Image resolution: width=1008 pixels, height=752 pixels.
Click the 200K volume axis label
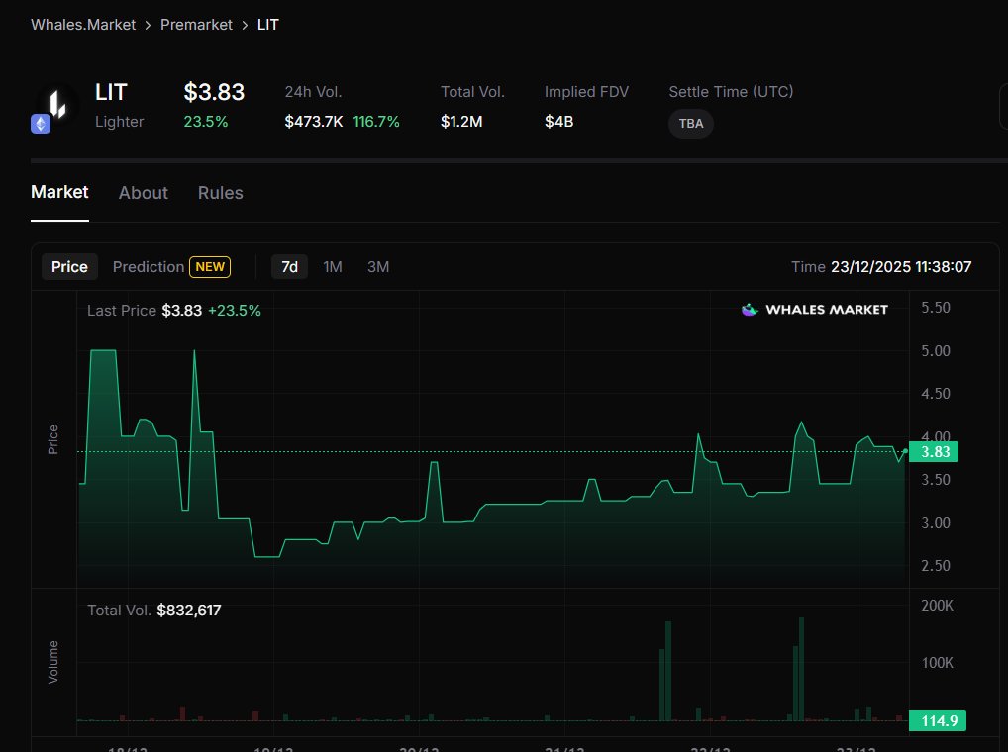(938, 605)
